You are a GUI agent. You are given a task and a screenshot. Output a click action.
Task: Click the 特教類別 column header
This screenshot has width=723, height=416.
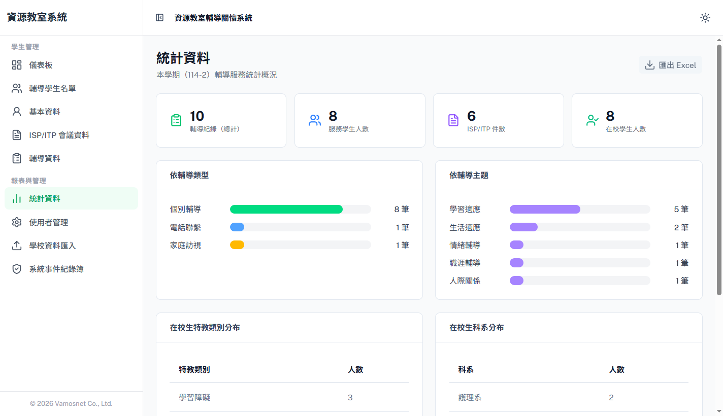(194, 369)
